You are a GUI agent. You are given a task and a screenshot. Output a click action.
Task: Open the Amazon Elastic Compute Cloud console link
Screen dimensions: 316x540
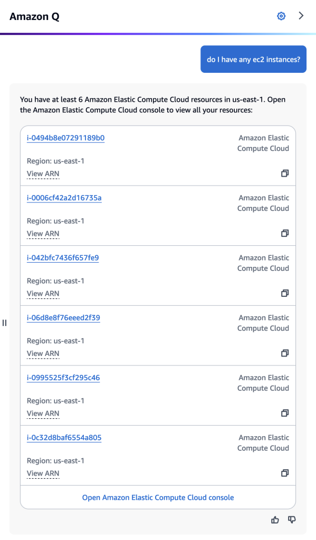pyautogui.click(x=158, y=497)
